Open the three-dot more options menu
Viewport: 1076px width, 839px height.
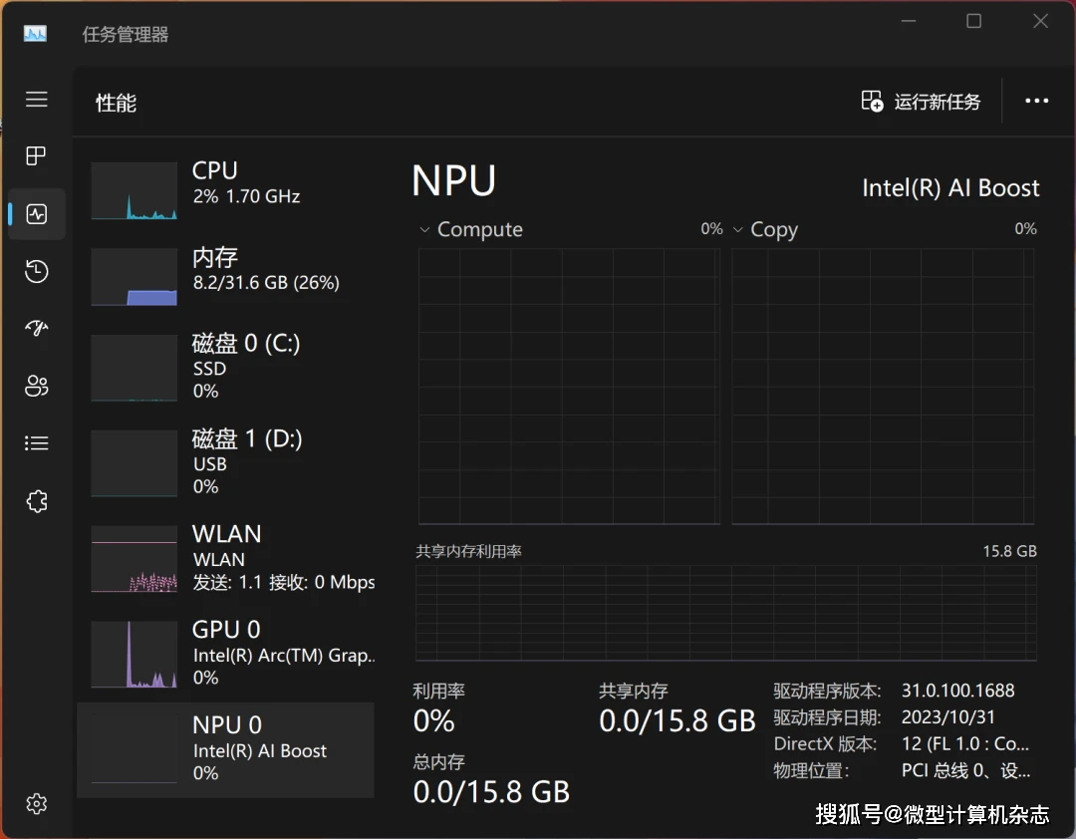pos(1036,102)
